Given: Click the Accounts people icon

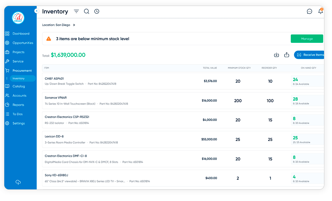Looking at the screenshot, I should (7, 96).
